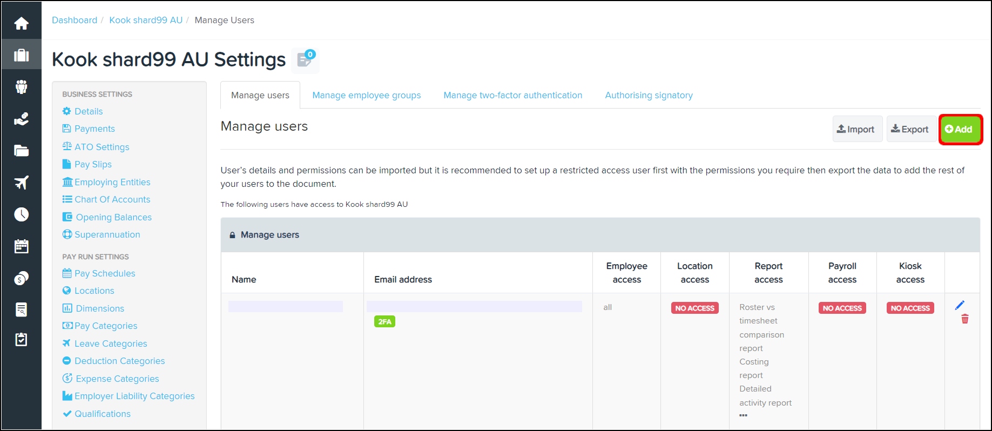
Task: Open the clock timesheets icon in sidebar
Action: (22, 214)
